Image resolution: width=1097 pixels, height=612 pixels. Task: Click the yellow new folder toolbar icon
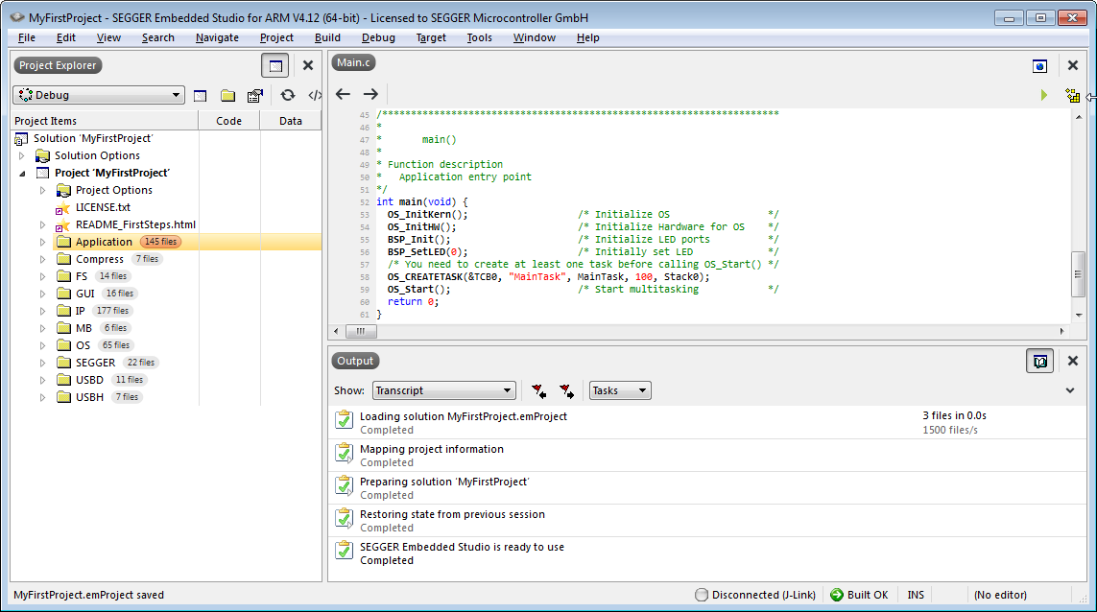(x=227, y=95)
